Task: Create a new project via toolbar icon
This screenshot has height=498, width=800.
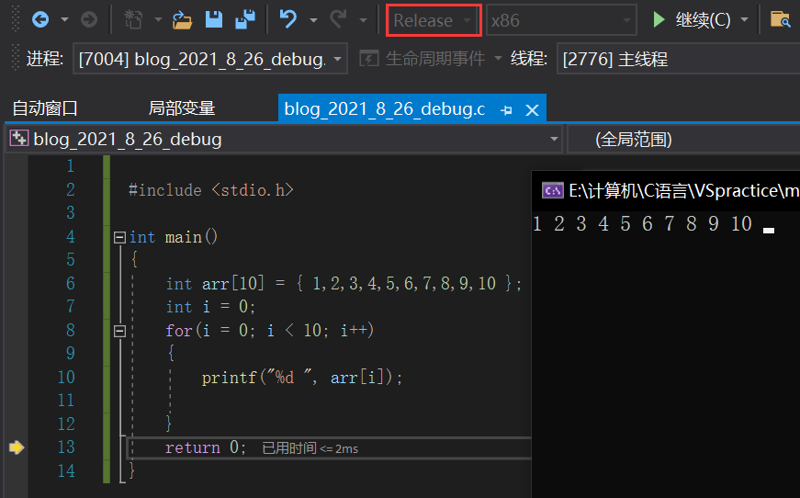Action: point(134,20)
